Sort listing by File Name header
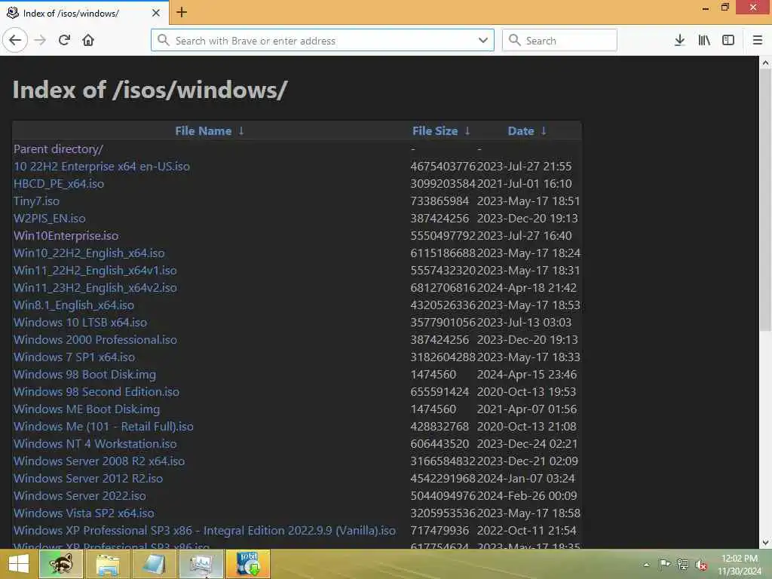The width and height of the screenshot is (772, 579). click(204, 131)
